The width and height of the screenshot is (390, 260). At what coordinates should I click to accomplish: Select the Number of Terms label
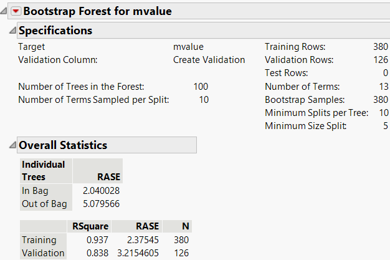coord(302,87)
